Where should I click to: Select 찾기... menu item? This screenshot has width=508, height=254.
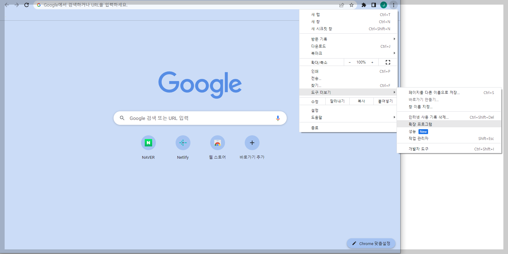pyautogui.click(x=348, y=85)
